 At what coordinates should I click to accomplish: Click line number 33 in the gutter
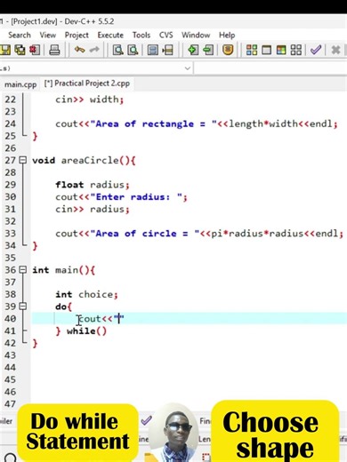[x=10, y=234]
